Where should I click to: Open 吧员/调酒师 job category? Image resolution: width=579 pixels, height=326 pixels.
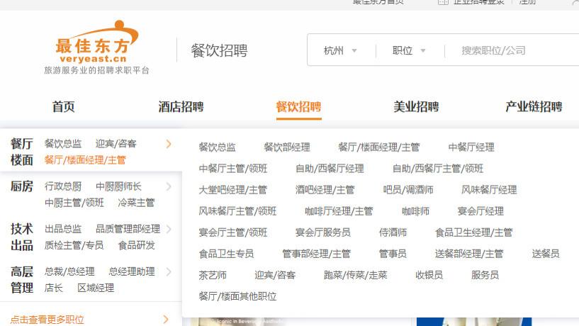tap(408, 190)
